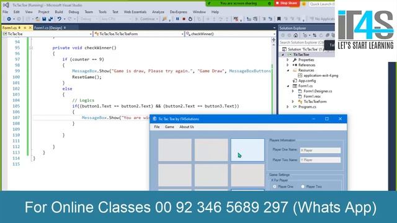Click the Collapse All icon in Solution Explorer
The width and height of the screenshot is (397, 223).
328,35
